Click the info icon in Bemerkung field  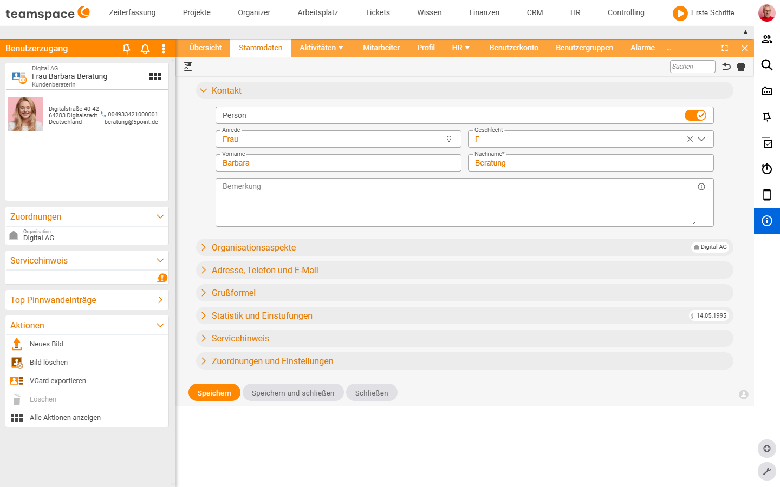[701, 187]
